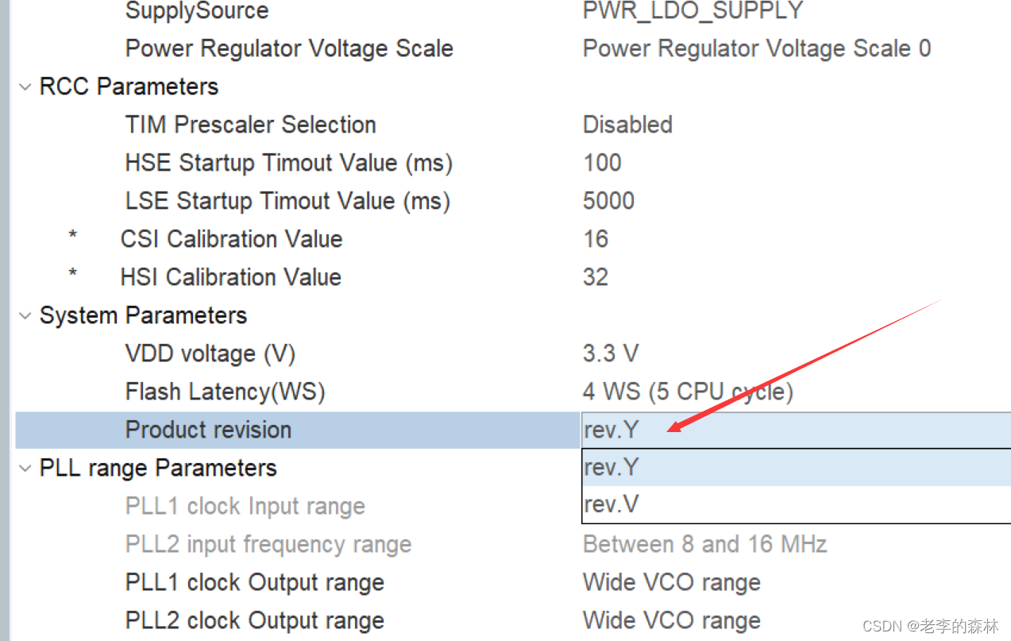Edit the VDD voltage value 3.3 V
1011x641 pixels.
(611, 353)
